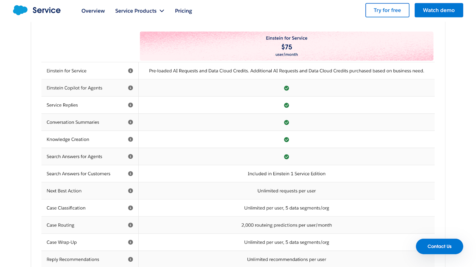
Task: Open info icon for Reply Recommendations
Action: click(130, 259)
